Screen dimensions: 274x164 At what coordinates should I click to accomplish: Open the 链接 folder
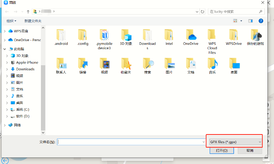coord(83,66)
